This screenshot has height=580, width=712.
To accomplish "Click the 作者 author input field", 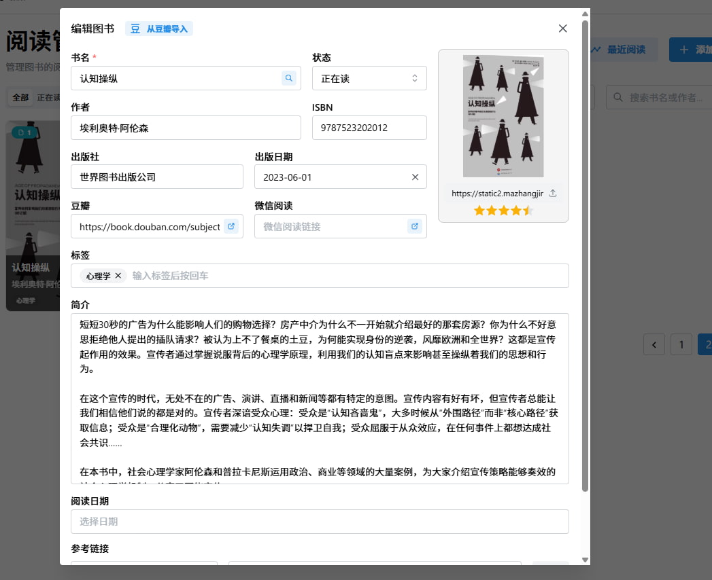I will point(186,128).
